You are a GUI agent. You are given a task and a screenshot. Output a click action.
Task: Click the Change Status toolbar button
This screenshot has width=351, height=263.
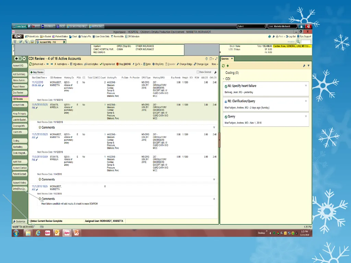point(184,64)
